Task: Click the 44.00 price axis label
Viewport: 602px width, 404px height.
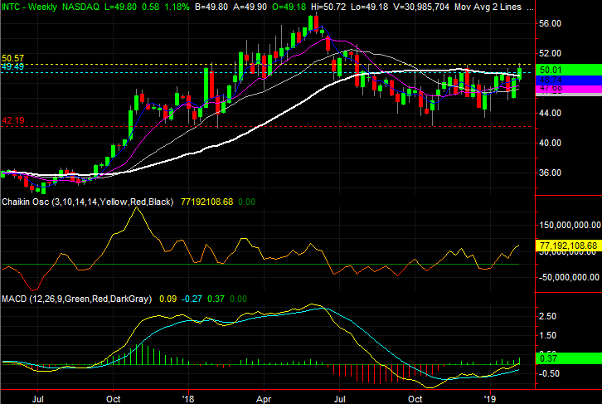Action: tap(550, 114)
